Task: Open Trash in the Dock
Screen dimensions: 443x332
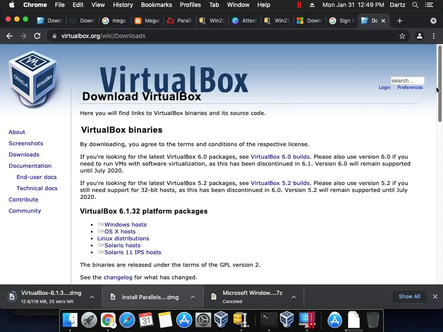Action: pos(372,320)
